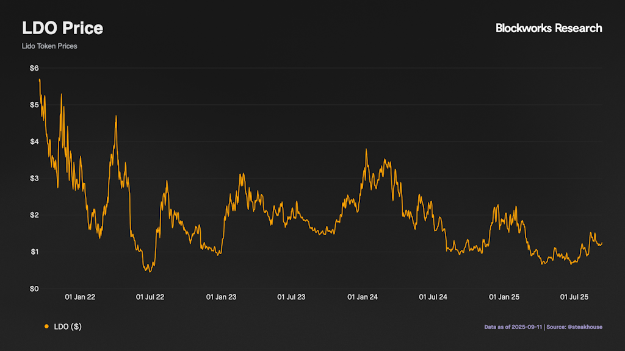This screenshot has height=351, width=625.
Task: Click the 01 Jan 25 axis label
Action: tap(504, 297)
